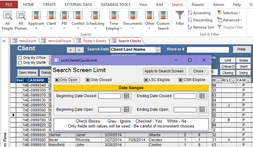Open the FILE tab

[x=9, y=4]
